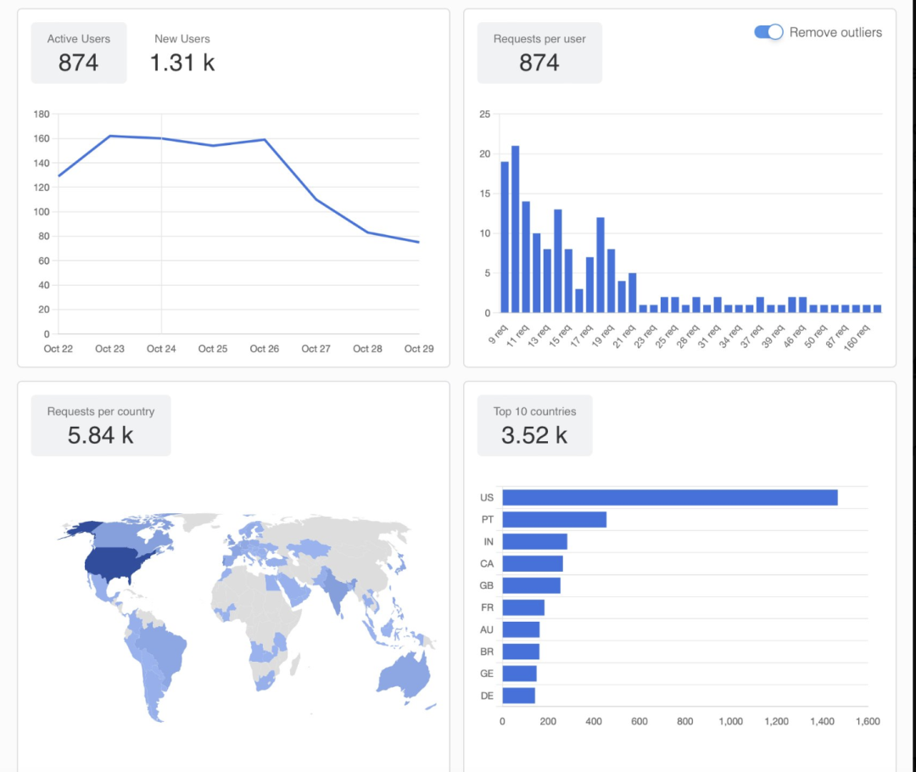Click the AU bar in countries chart
The image size is (916, 772).
pyautogui.click(x=521, y=629)
